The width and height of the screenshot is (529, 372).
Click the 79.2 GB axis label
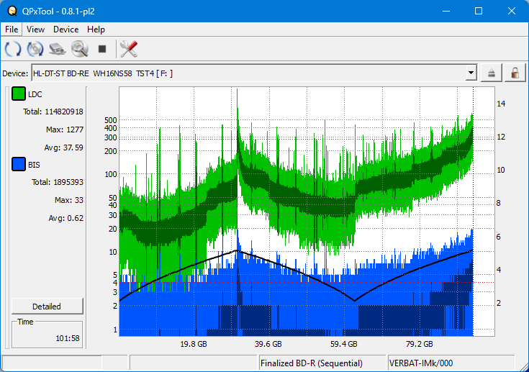(420, 344)
